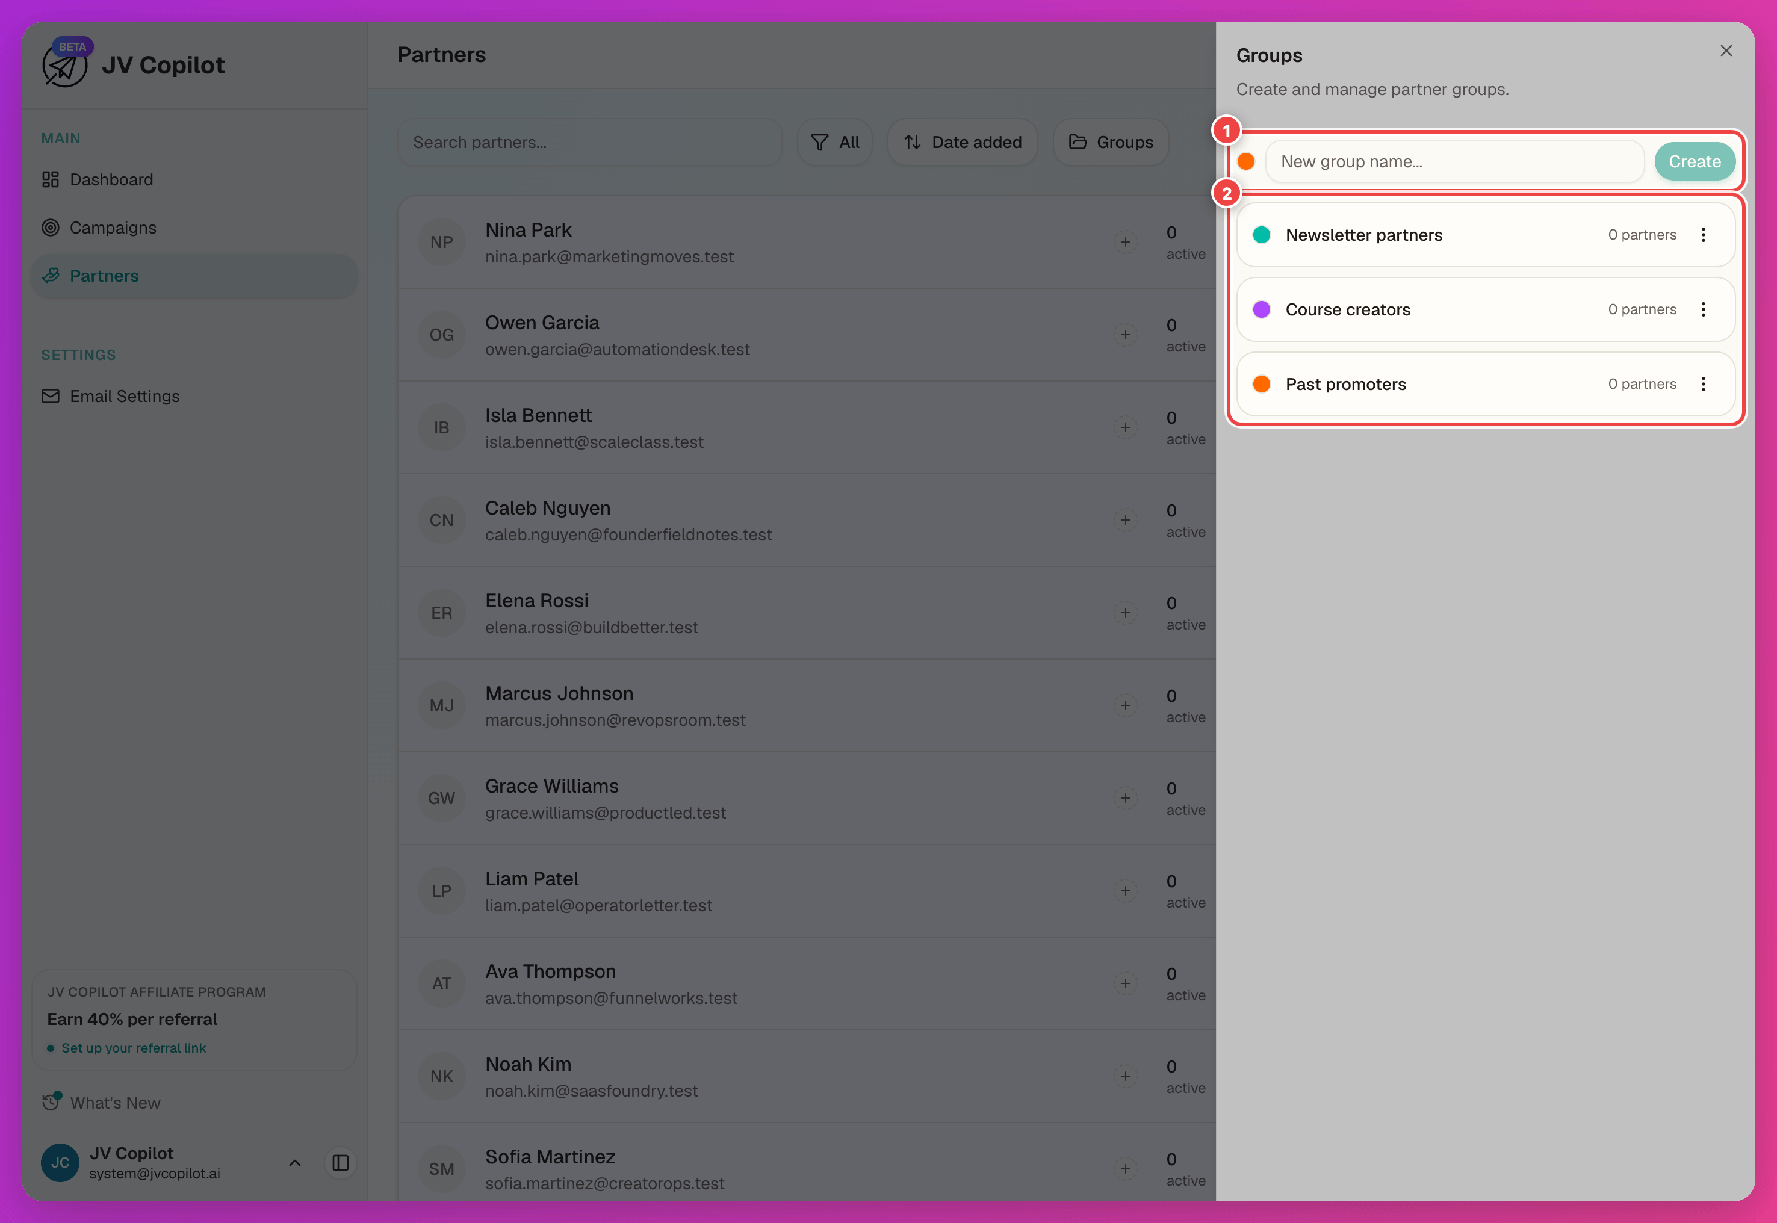
Task: Click the plus icon for Caleb Nguyen
Action: [1125, 520]
